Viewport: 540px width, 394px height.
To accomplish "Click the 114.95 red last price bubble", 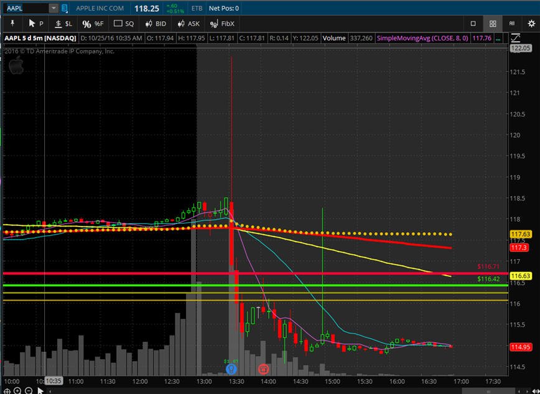I will [521, 347].
